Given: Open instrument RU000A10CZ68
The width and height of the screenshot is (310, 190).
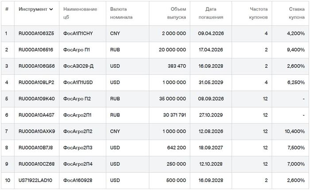Looking at the screenshot, I should 36,164.
